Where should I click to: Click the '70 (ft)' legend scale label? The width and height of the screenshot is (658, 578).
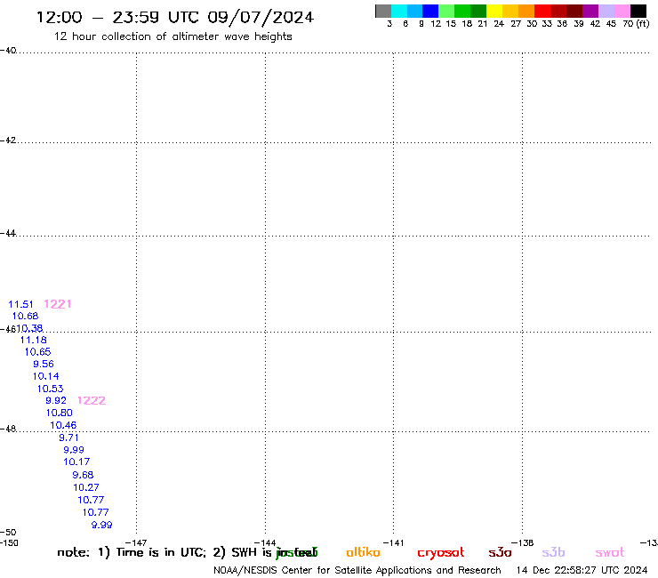[636, 24]
